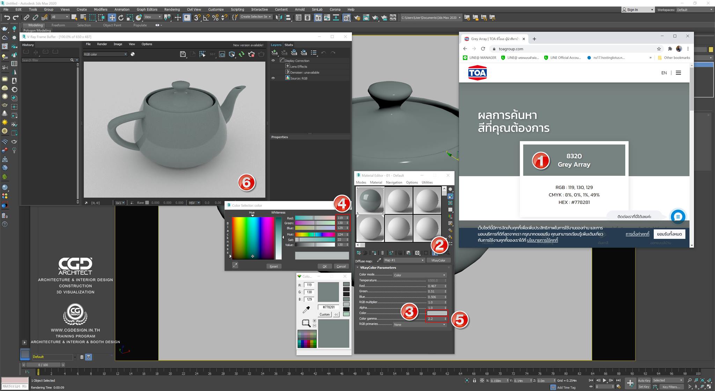Collapse the VRayColor Parameters rollout

pos(378,268)
